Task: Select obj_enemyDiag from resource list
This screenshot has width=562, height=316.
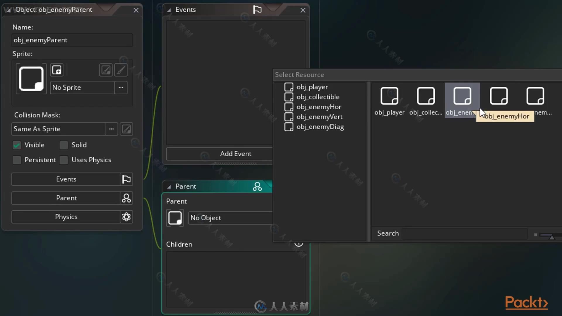Action: pos(320,127)
